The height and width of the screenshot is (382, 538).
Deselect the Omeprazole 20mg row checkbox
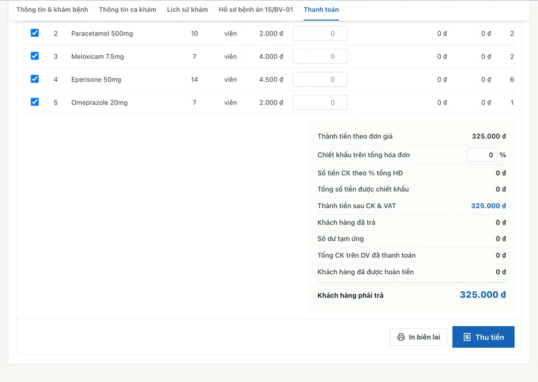pyautogui.click(x=35, y=102)
